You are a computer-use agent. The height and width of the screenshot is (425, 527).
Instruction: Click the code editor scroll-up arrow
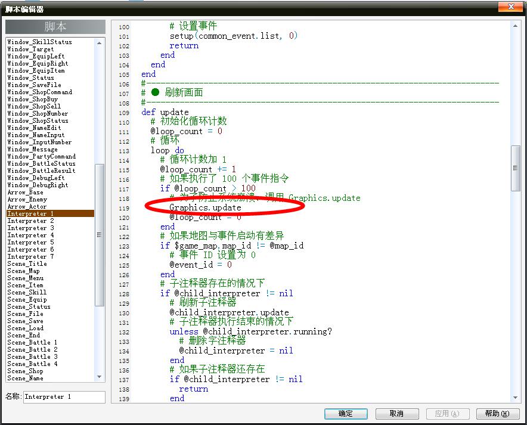[515, 26]
